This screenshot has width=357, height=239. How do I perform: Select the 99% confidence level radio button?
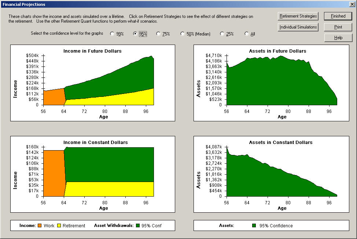(x=112, y=34)
